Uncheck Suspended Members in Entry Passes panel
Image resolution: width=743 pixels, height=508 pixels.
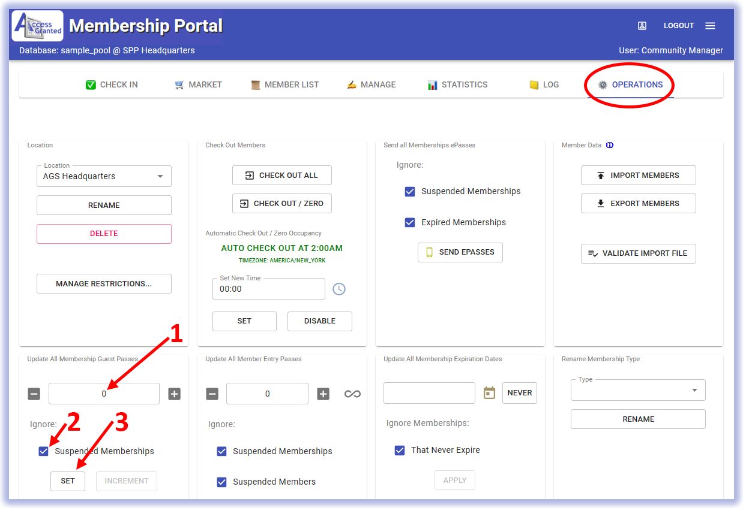coord(222,482)
